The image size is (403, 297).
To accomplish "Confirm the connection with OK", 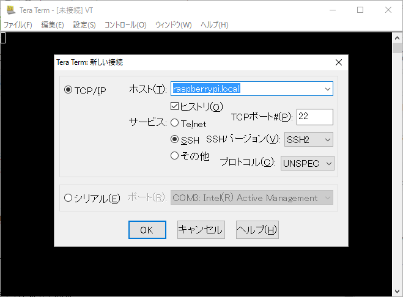I will pyautogui.click(x=147, y=230).
